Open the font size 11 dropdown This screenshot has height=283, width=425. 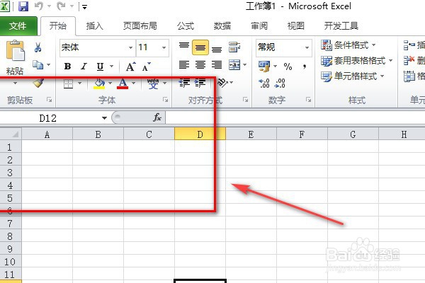(x=164, y=47)
